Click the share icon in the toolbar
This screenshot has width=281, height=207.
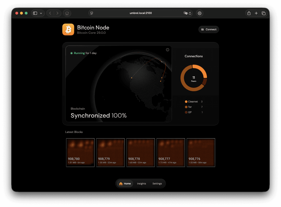[249, 13]
